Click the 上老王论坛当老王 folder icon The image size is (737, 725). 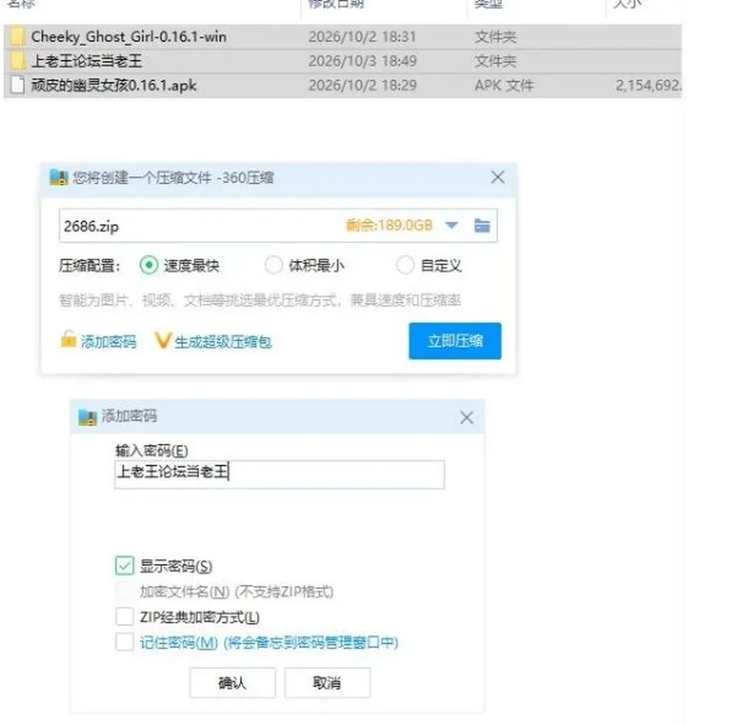pos(17,61)
